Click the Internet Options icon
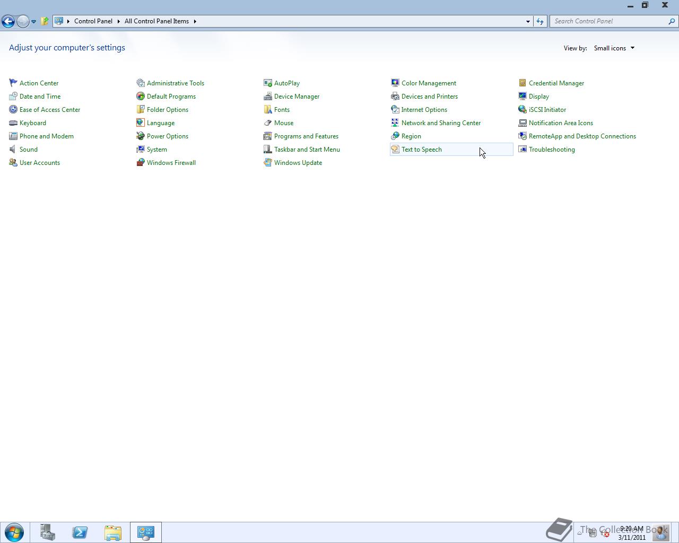Viewport: 679px width, 543px height. point(395,109)
